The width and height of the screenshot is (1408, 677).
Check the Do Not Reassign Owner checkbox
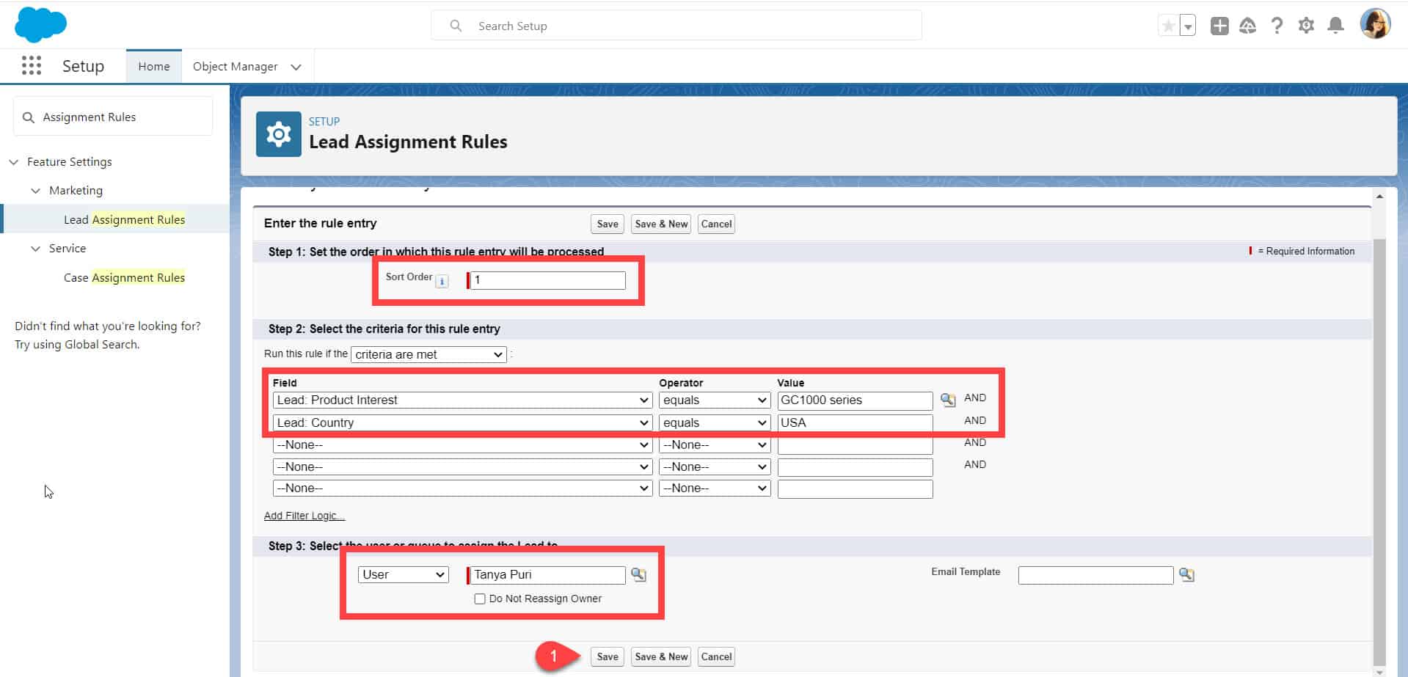tap(479, 599)
